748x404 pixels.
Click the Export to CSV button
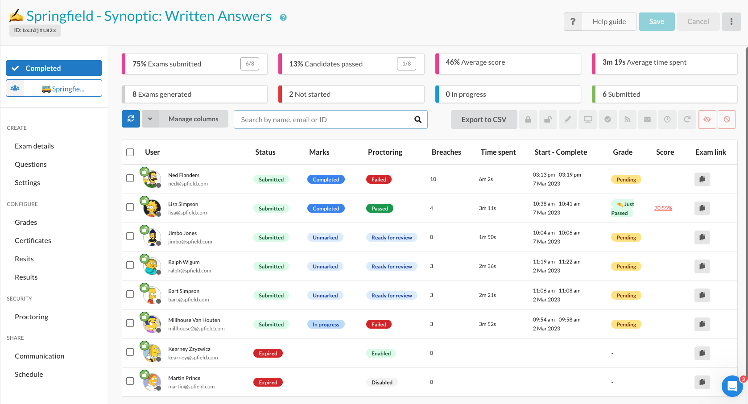[x=484, y=120]
